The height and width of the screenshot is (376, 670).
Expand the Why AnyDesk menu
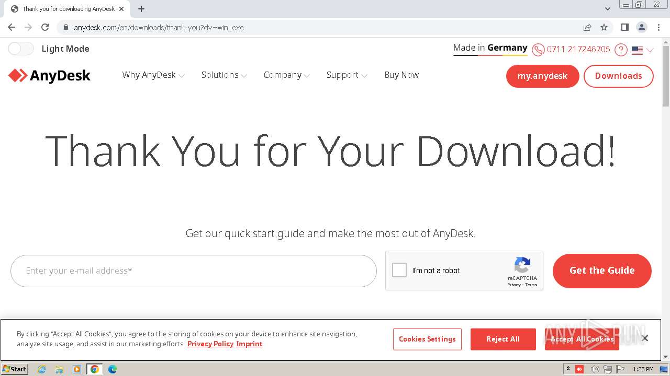(x=153, y=75)
